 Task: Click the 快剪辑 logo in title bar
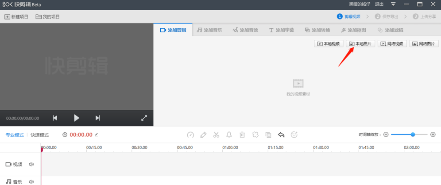click(x=22, y=4)
